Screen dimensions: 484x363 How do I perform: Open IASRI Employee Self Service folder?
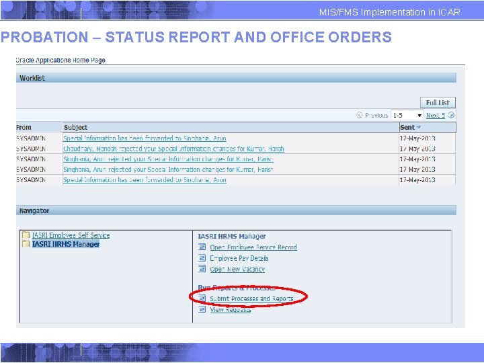click(71, 235)
